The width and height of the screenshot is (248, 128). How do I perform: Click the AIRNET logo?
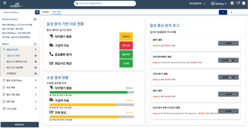16,5
